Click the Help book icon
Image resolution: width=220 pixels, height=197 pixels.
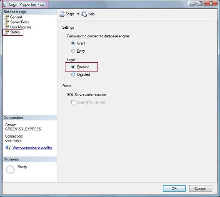(x=84, y=14)
